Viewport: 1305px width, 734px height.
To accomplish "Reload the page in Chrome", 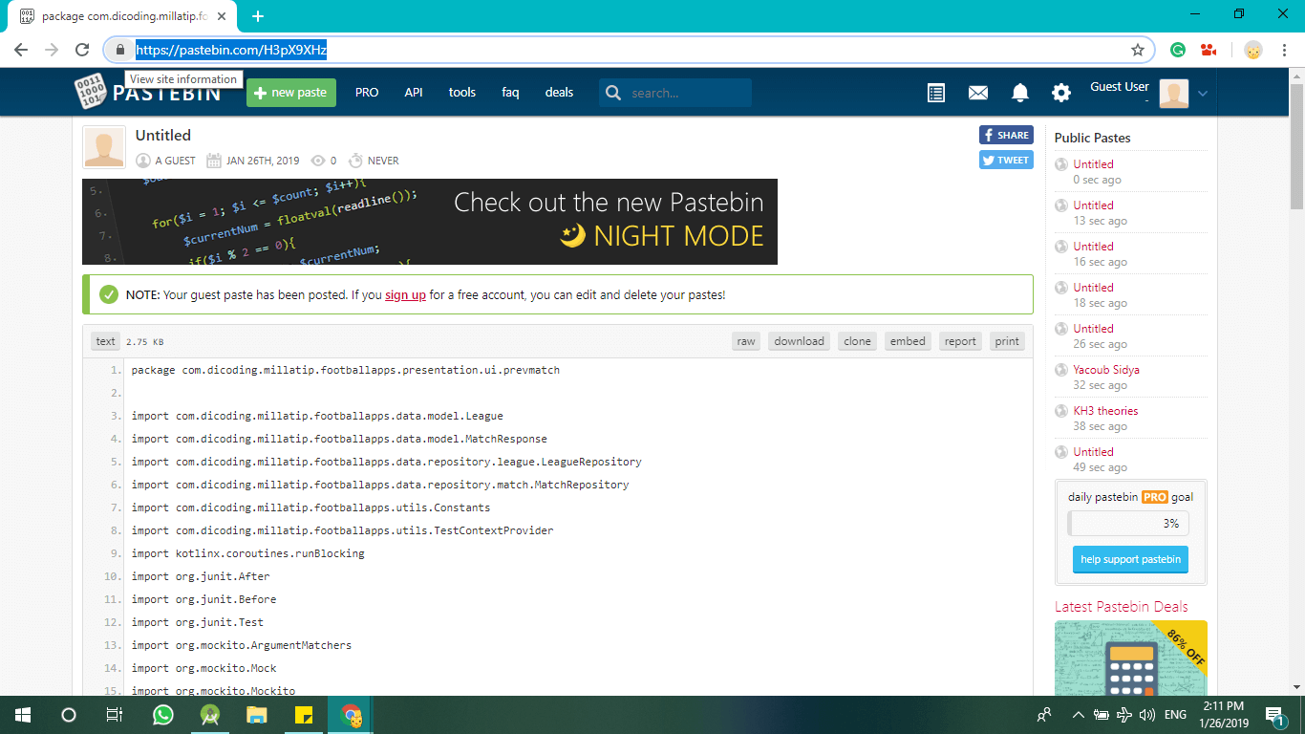I will (x=83, y=50).
